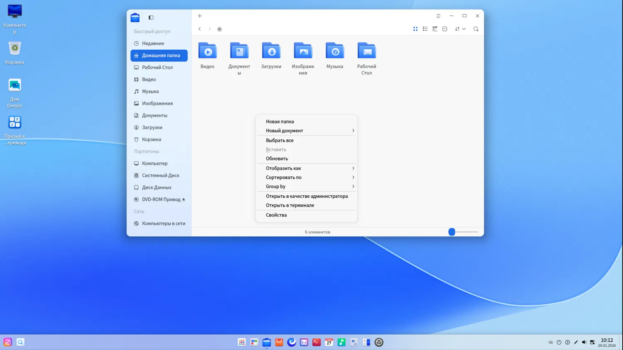Eject the DVD-ROM drive

pyautogui.click(x=184, y=199)
